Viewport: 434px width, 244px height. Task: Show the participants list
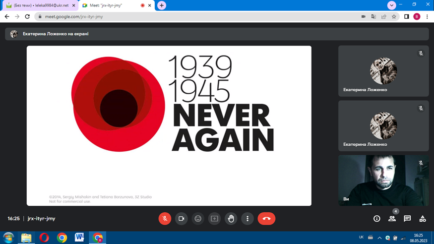click(x=392, y=218)
